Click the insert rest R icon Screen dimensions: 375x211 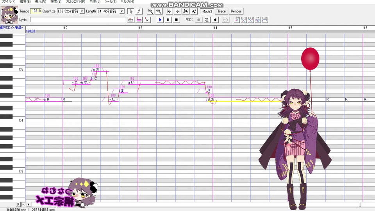click(x=147, y=20)
